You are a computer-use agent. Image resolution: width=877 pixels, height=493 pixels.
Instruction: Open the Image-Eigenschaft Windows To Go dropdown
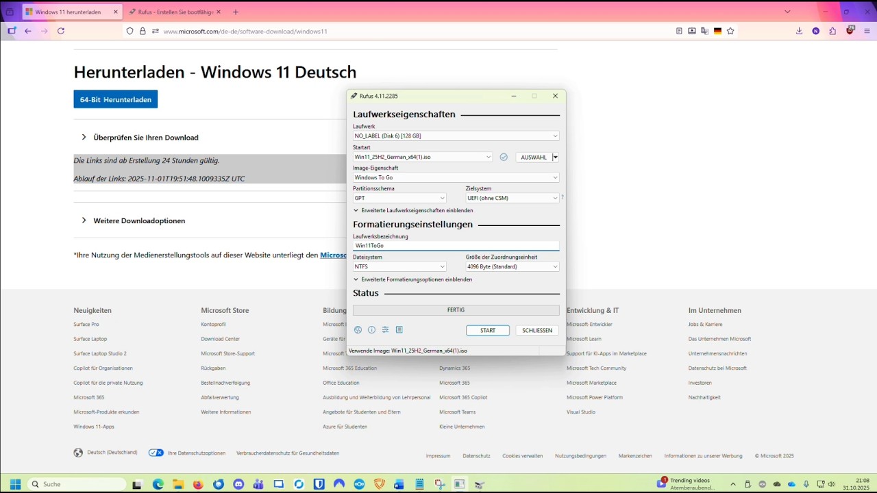click(456, 177)
